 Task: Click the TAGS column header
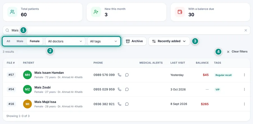218,63
